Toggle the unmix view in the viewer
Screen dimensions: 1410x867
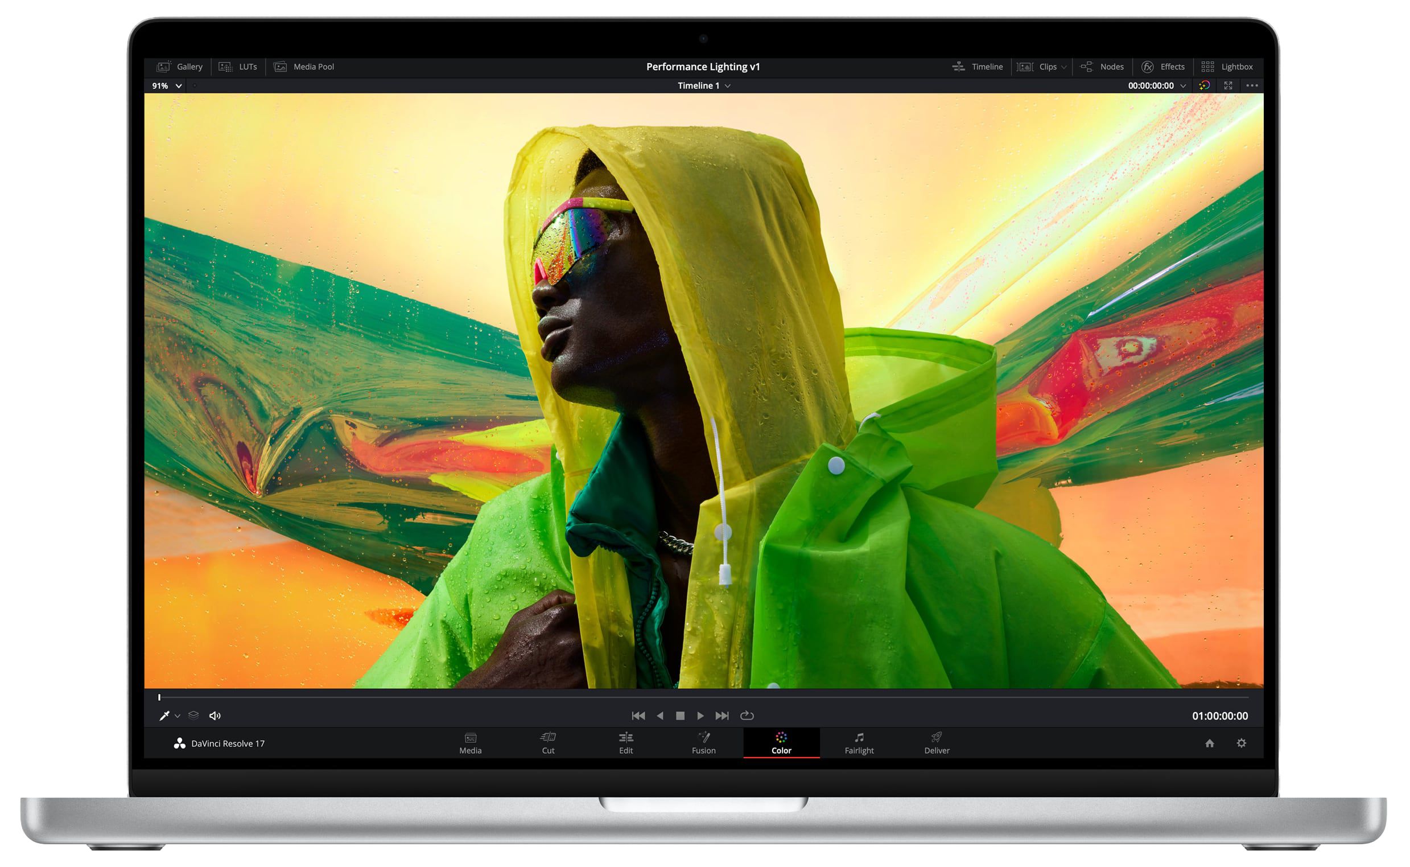point(193,716)
